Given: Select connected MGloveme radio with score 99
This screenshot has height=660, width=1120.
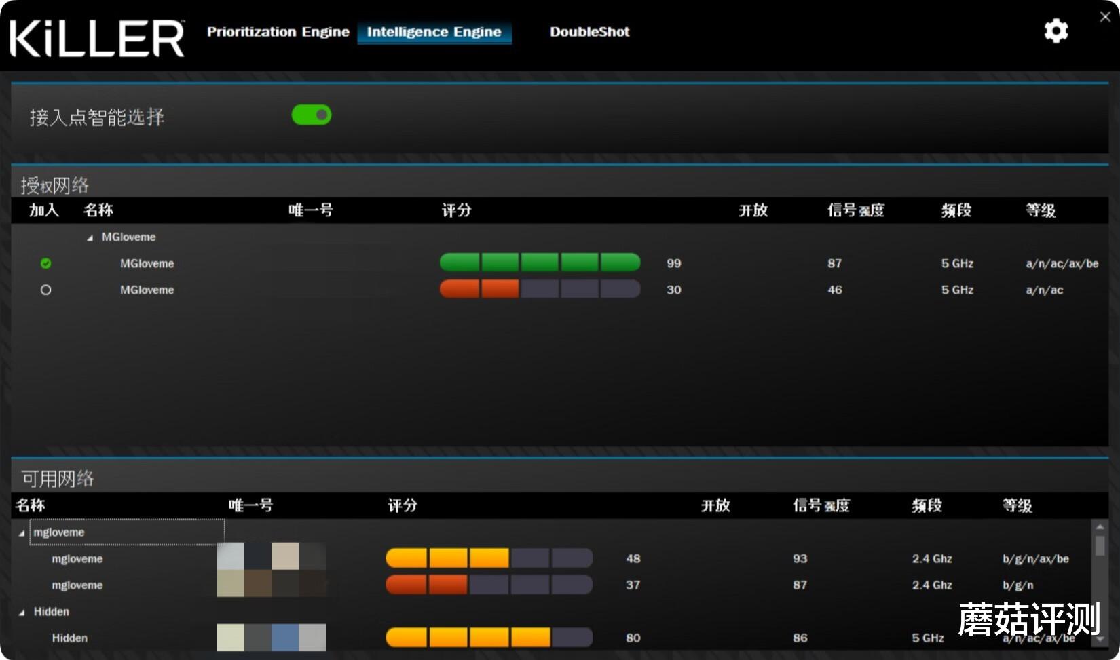Looking at the screenshot, I should (x=45, y=263).
